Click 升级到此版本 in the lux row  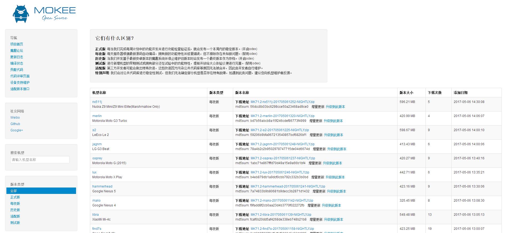pos(335,177)
